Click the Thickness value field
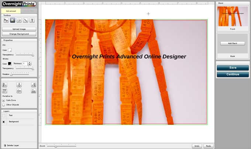Screen dimensions: 251x149 click(x=25, y=64)
